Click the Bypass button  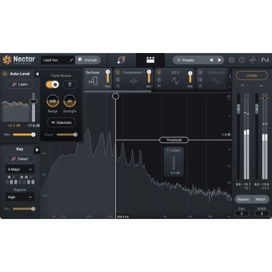point(243,199)
